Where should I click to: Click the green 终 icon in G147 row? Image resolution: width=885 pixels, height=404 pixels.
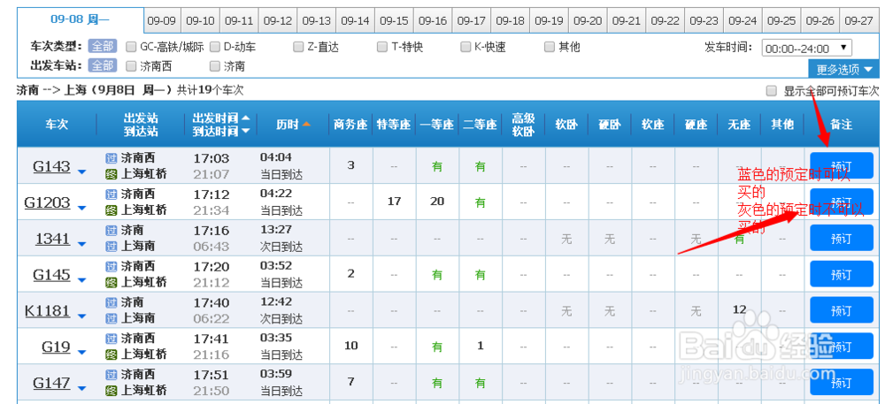[112, 391]
